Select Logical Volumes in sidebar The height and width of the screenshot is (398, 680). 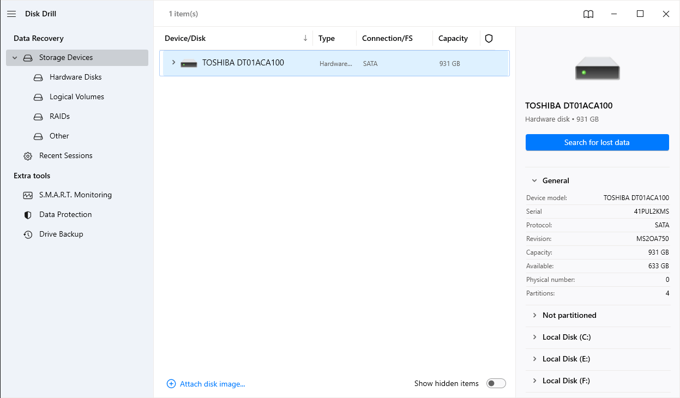(x=76, y=97)
